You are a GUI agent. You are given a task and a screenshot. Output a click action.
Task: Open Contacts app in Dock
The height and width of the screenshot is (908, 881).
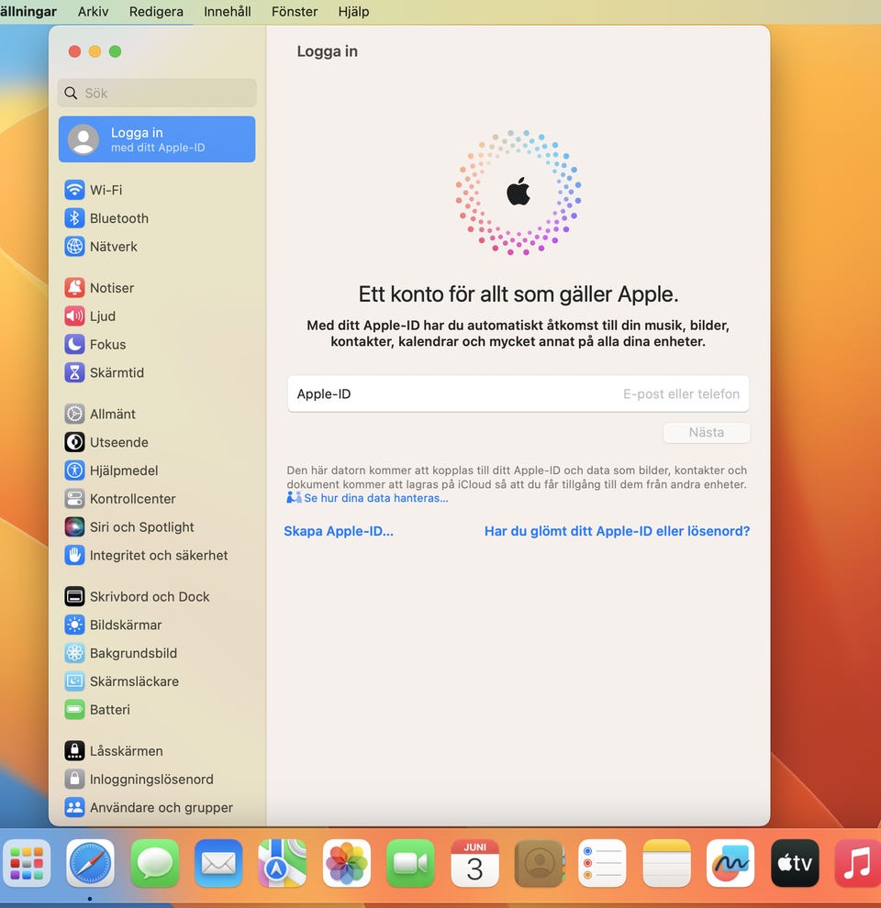coord(539,863)
